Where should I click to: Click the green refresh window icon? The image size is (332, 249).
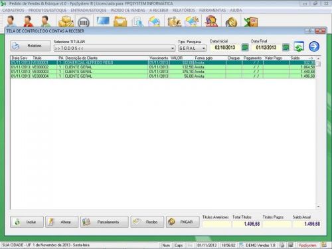299,46
